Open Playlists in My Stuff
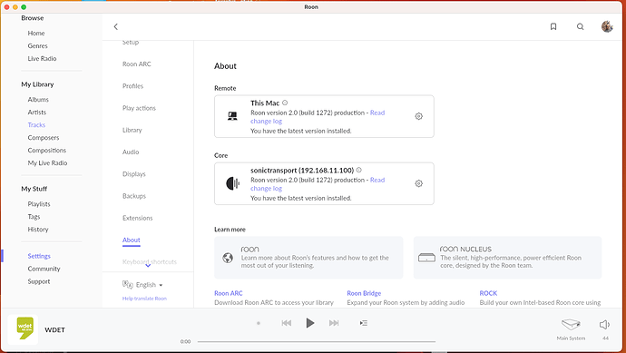Image resolution: width=626 pixels, height=353 pixels. 39,204
